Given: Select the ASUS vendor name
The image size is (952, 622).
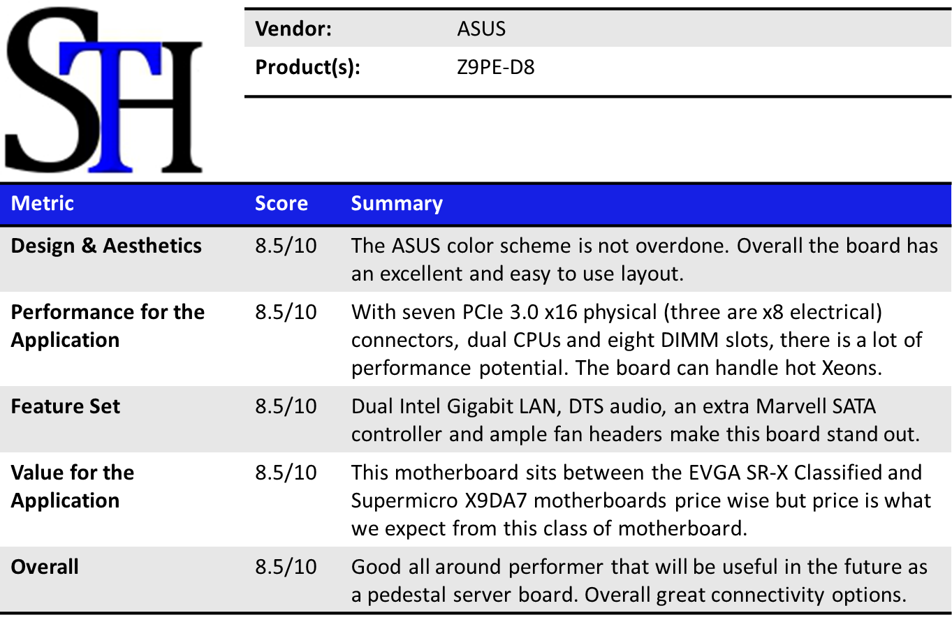Looking at the screenshot, I should [x=481, y=29].
